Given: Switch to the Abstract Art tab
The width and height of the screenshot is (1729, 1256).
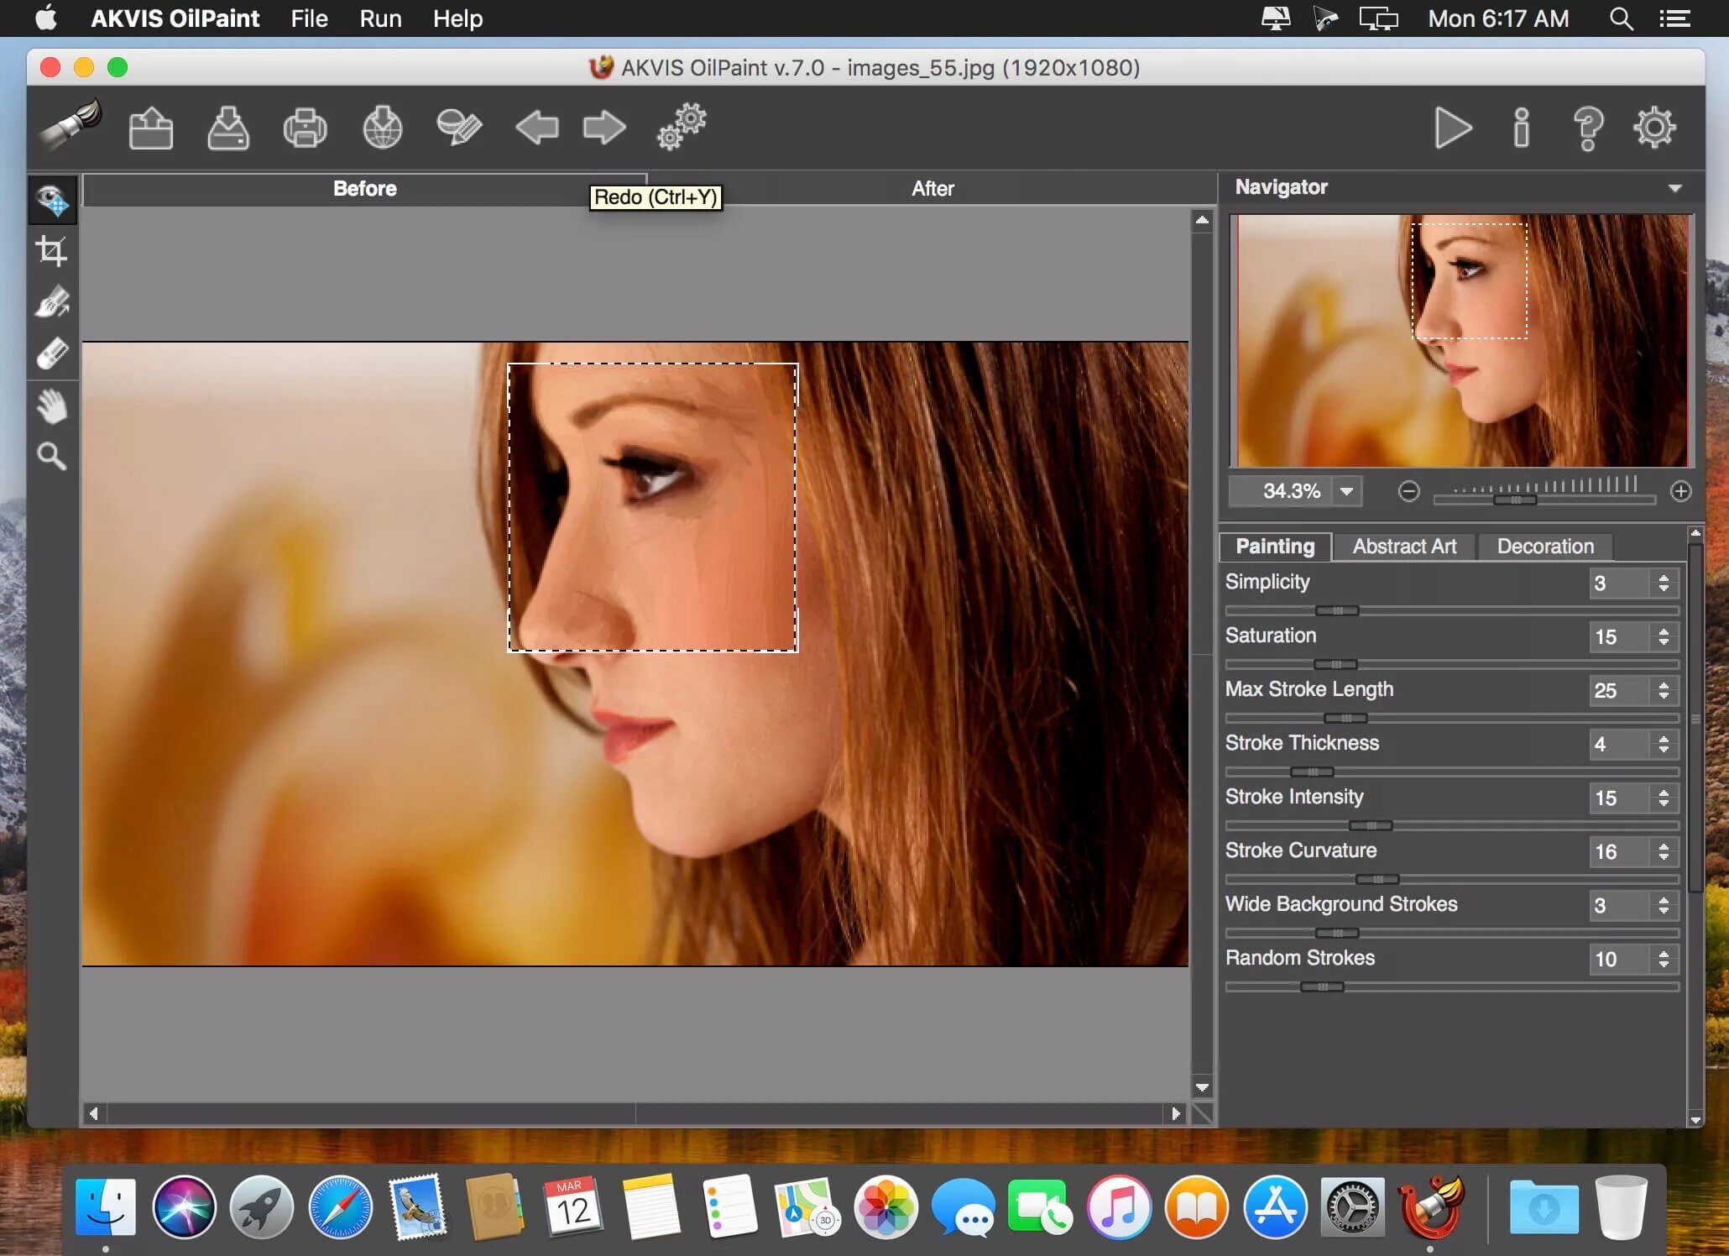Looking at the screenshot, I should 1404,547.
